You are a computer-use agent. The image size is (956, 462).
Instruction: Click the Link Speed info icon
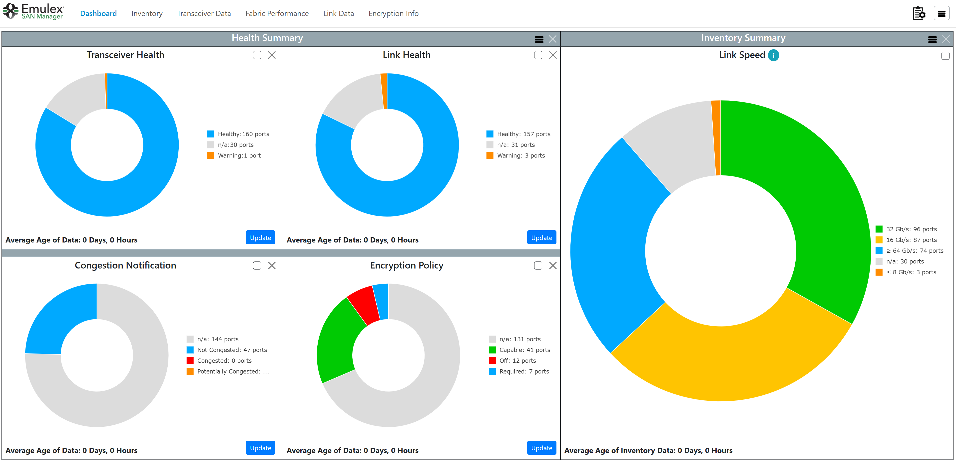pos(773,55)
